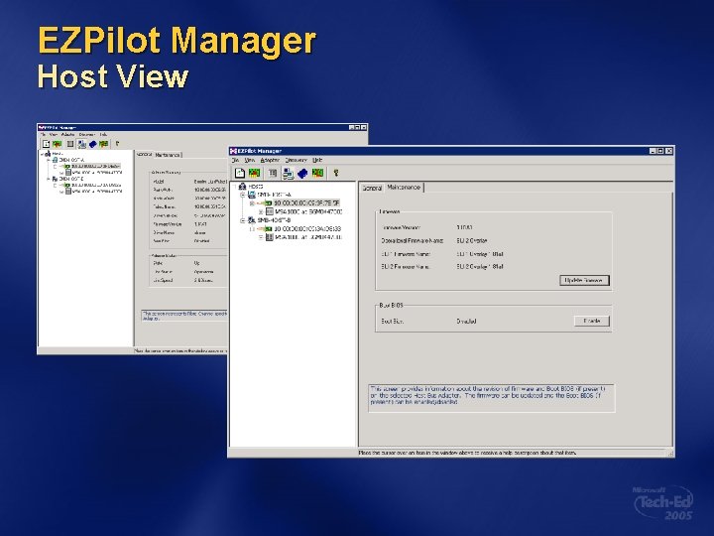
Task: Click the SMB-HOST-B computer icon in front tree
Action: pos(251,220)
